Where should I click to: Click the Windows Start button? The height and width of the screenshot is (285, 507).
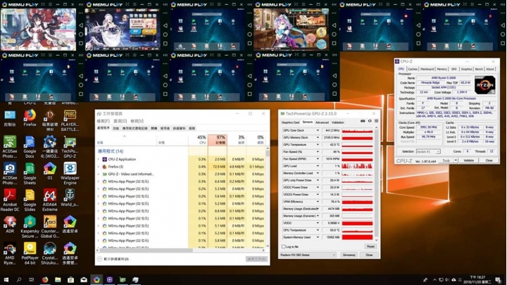click(x=6, y=280)
